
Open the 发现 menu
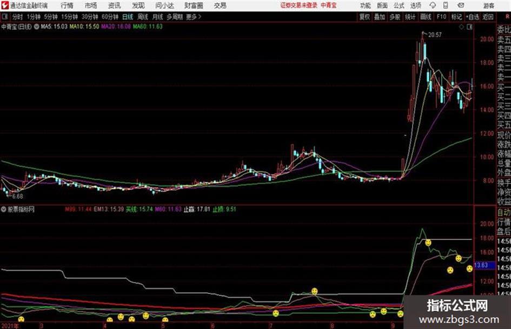[x=138, y=5]
